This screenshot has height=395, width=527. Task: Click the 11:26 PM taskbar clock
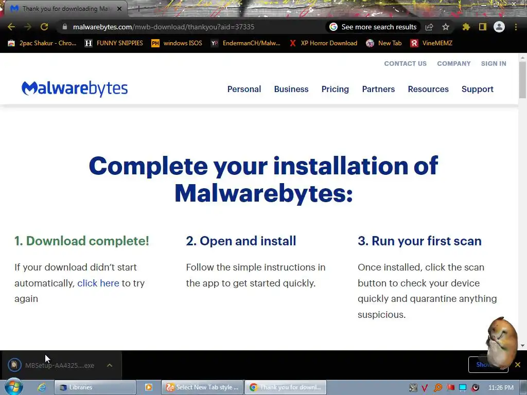coord(501,388)
